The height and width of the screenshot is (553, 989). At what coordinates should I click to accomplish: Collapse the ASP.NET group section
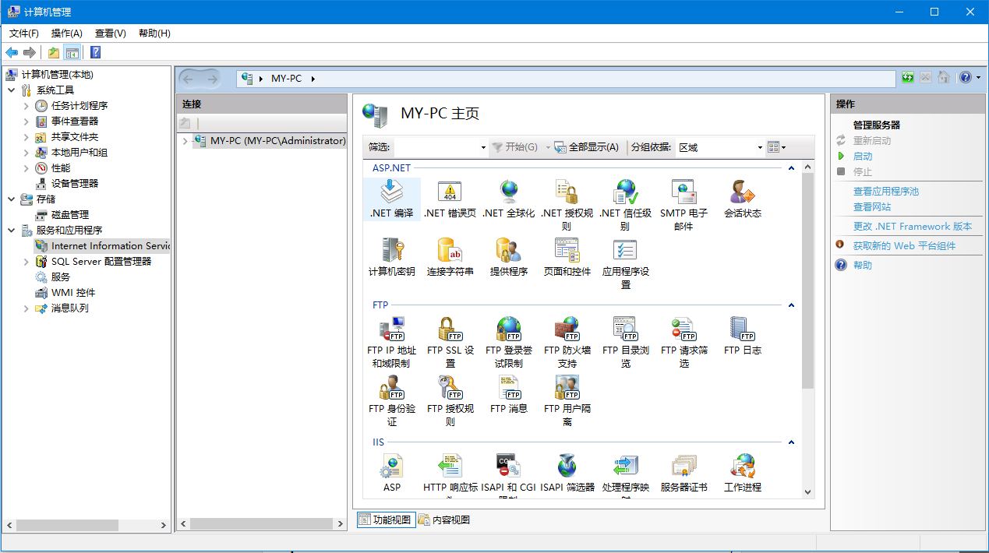pyautogui.click(x=791, y=168)
